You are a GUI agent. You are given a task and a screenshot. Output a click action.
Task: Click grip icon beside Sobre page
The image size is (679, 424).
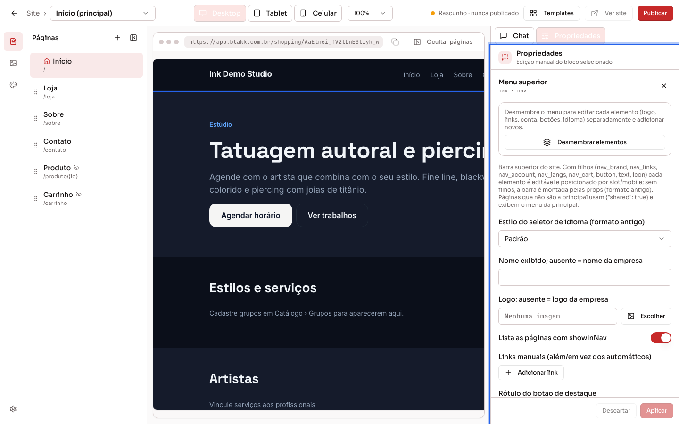pos(36,118)
